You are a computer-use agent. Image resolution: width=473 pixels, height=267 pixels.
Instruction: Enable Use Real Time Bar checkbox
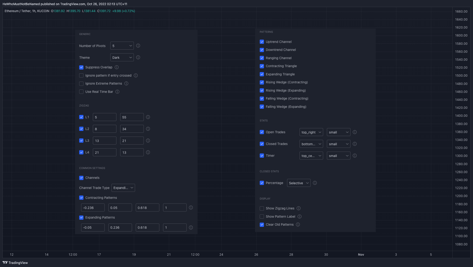pyautogui.click(x=81, y=92)
